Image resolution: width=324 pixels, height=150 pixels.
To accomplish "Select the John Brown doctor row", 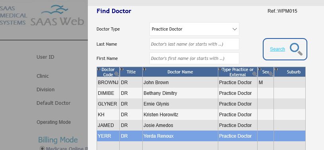I will 201,82.
